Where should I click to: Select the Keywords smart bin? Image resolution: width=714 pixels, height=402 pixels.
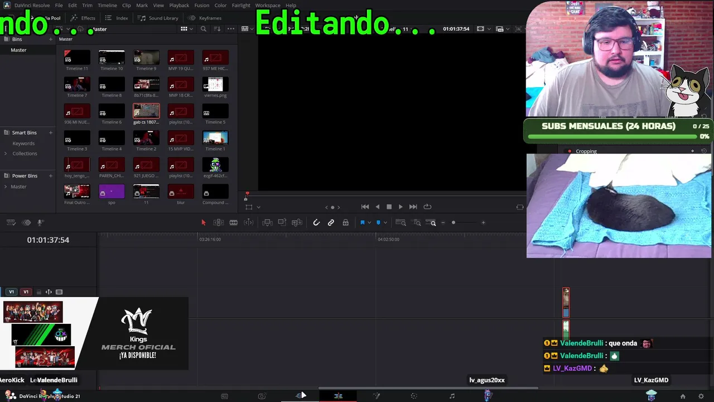tap(23, 143)
